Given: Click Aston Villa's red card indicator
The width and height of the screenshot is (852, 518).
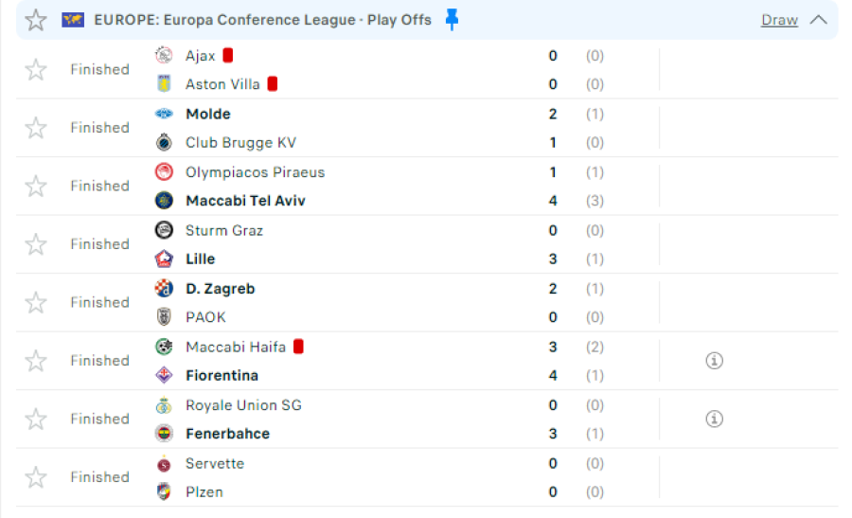Looking at the screenshot, I should (273, 83).
